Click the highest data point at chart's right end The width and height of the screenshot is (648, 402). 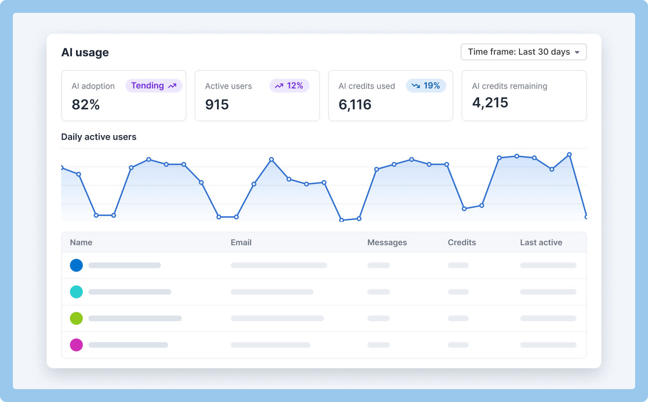[x=569, y=154]
